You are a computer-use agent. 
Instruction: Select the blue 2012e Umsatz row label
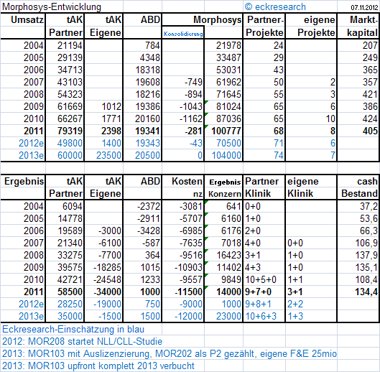coord(31,143)
